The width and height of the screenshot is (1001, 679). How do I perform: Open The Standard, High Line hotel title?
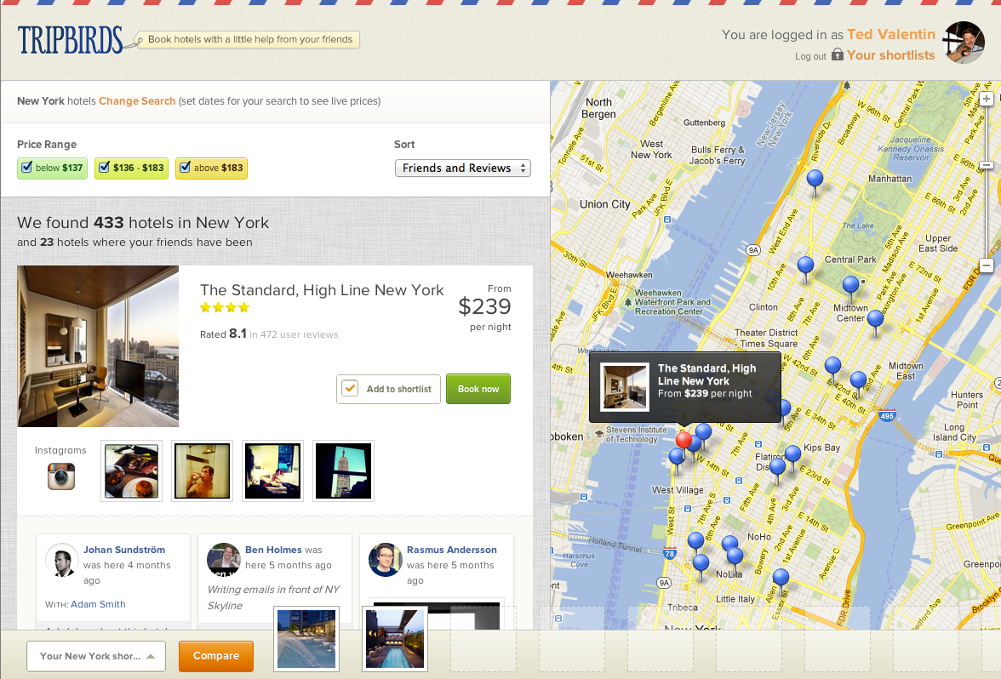(x=322, y=290)
